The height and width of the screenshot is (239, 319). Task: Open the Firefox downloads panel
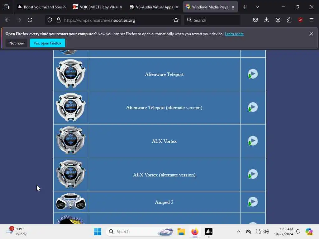267,20
